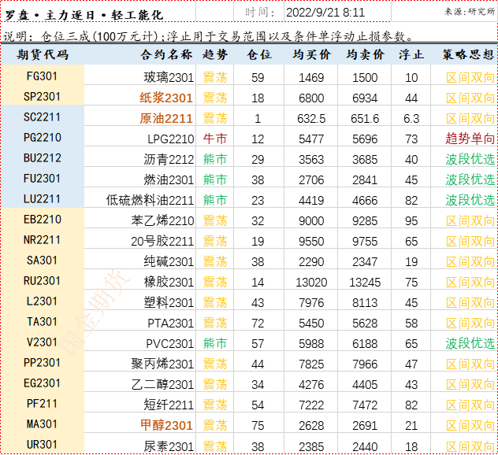Select contract name 玻璃2301
The image size is (498, 455).
click(169, 77)
